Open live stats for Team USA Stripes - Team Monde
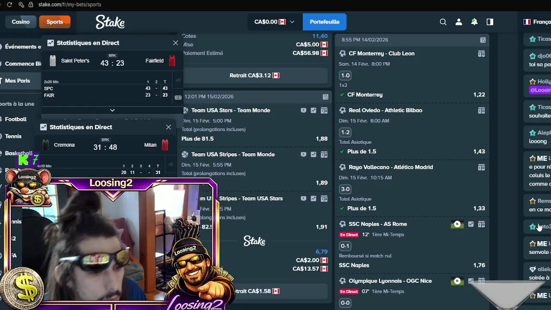The image size is (551, 310). click(x=313, y=155)
